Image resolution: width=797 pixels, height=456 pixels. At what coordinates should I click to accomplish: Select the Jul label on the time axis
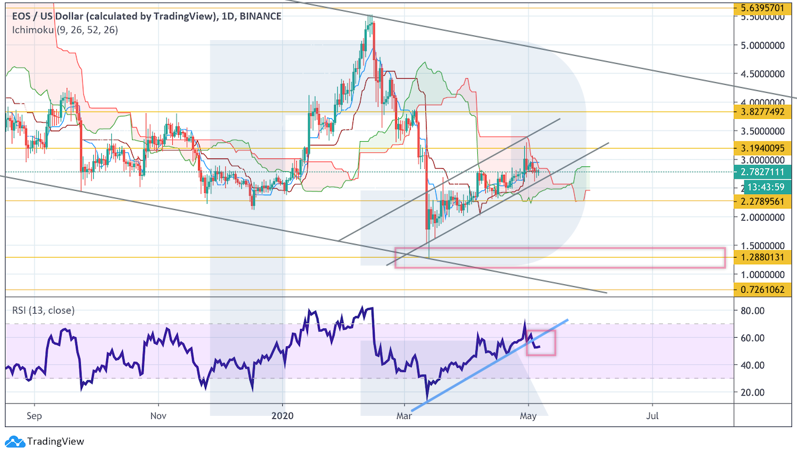point(652,416)
